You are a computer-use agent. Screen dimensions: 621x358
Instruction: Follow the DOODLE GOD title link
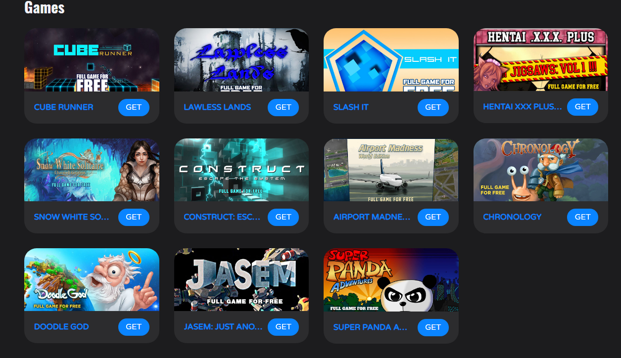pos(61,327)
